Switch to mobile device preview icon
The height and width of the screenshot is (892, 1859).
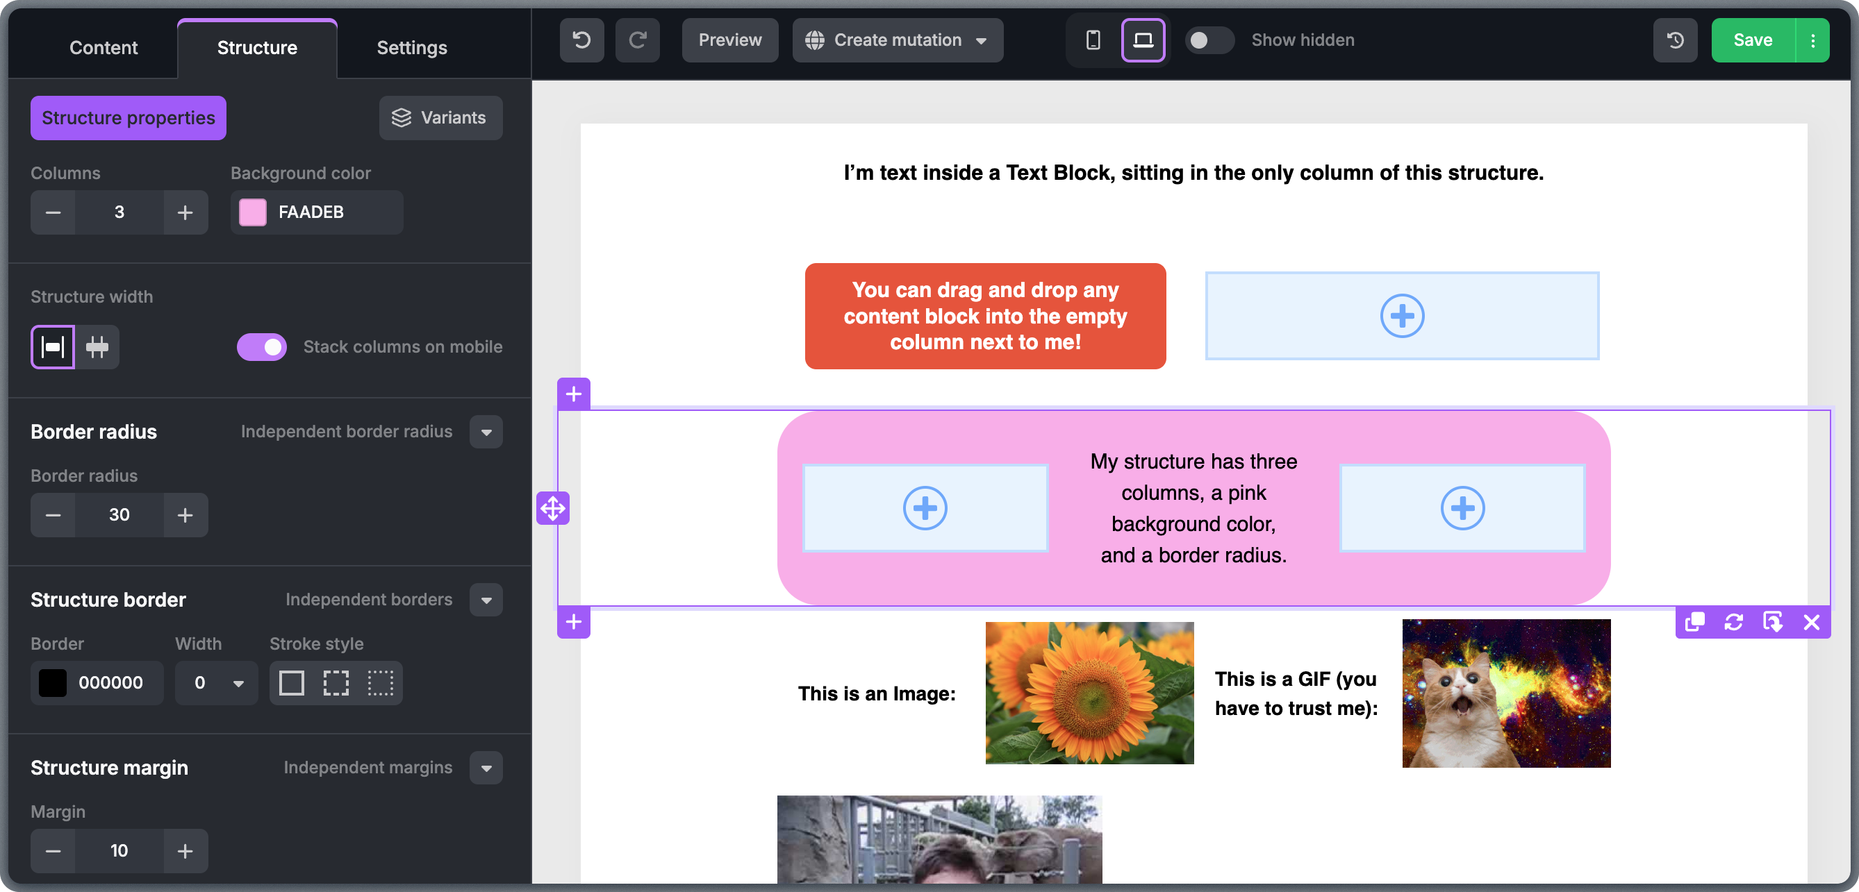click(1093, 40)
